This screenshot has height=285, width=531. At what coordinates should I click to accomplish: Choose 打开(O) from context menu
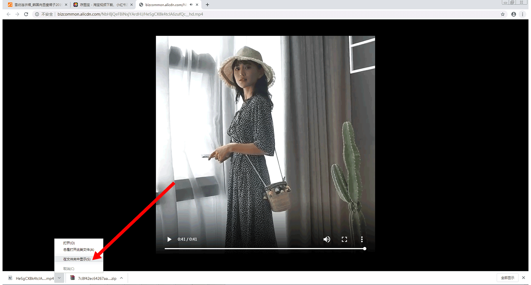click(x=69, y=243)
